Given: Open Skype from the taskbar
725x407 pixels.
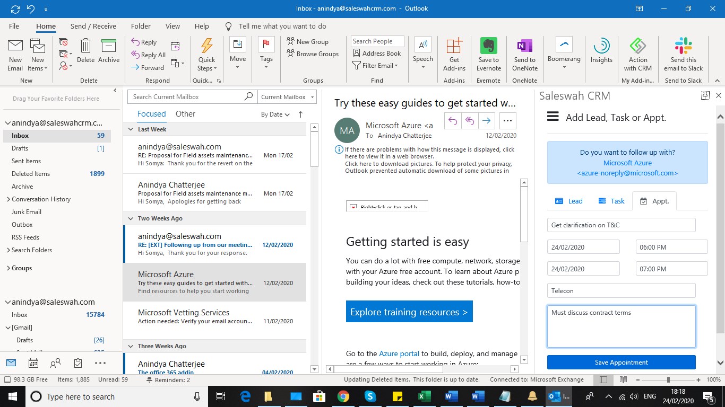Looking at the screenshot, I should click(370, 396).
